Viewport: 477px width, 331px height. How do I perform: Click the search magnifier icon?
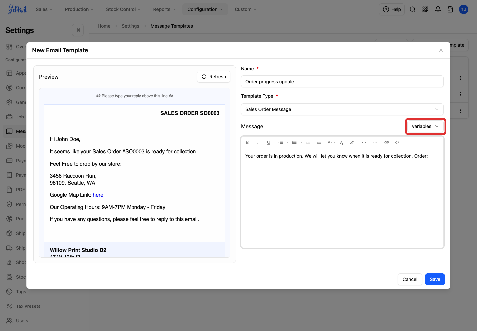point(413,9)
